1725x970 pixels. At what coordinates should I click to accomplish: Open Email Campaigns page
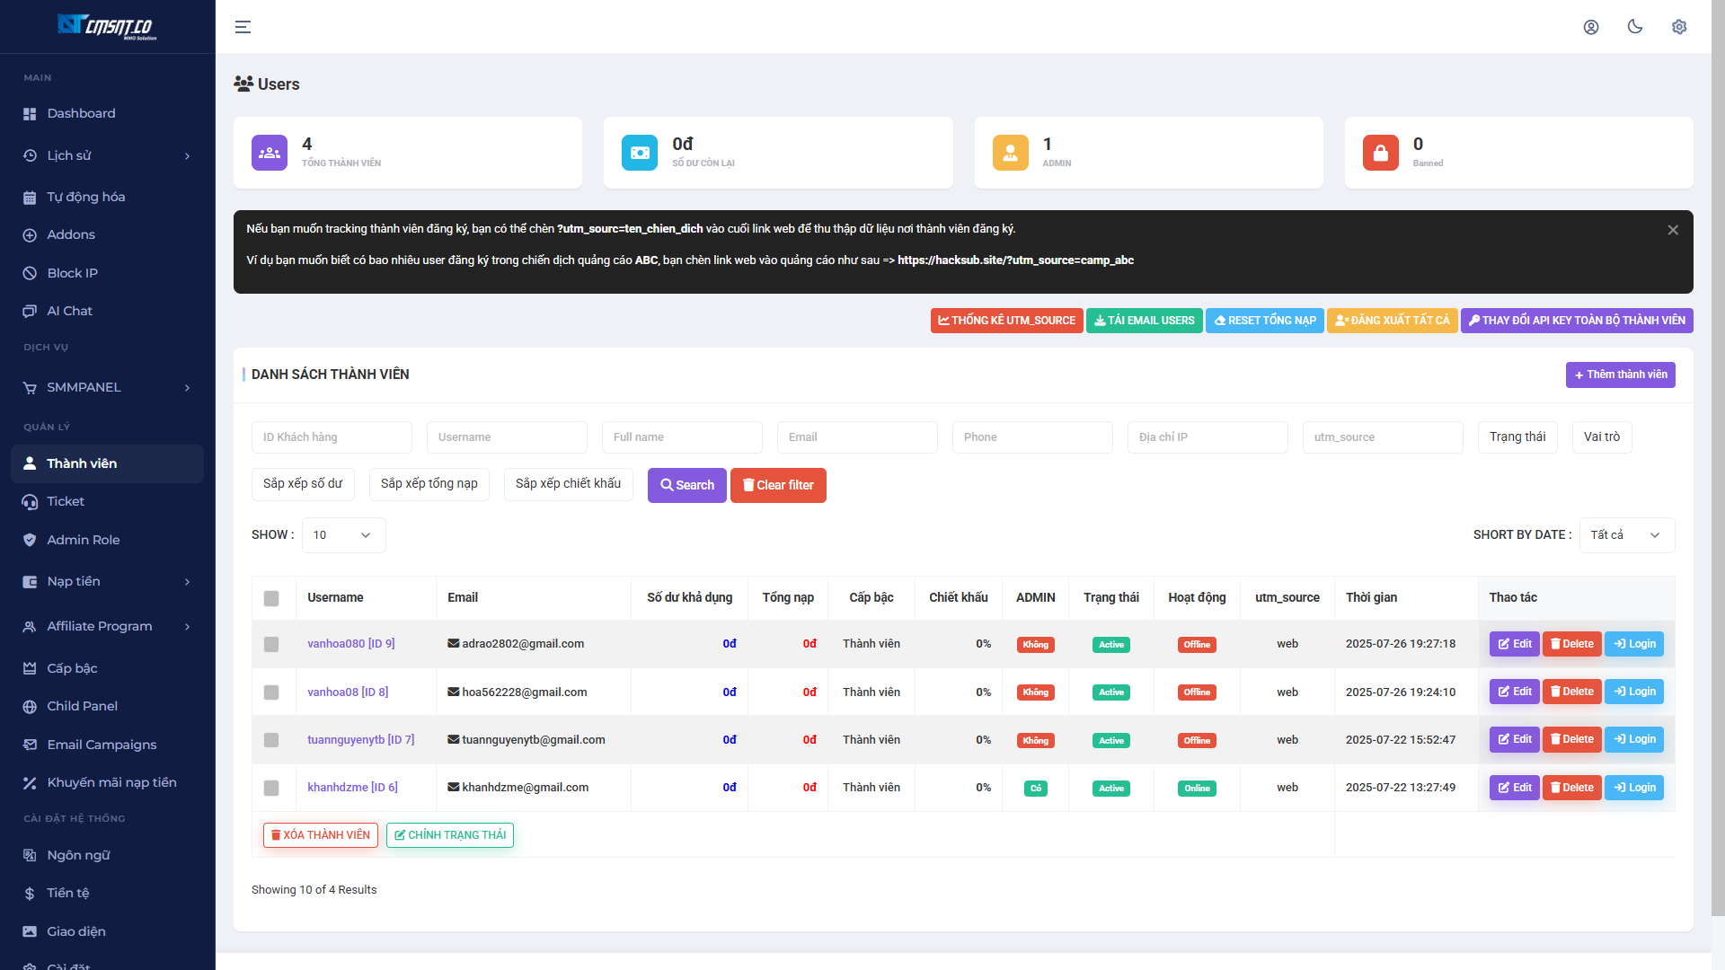tap(108, 745)
